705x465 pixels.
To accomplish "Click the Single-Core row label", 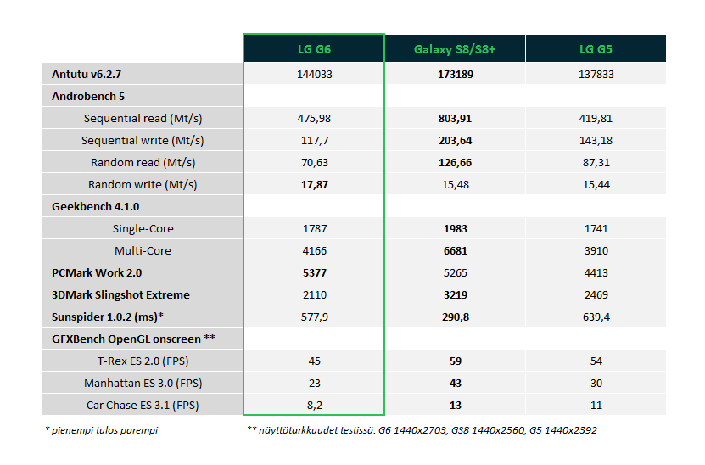I will [x=143, y=228].
